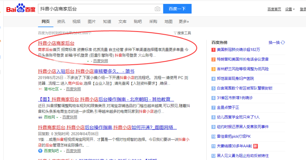
Task: Open the 抖音小店入驻后台 简书 result
Action: tap(86, 71)
